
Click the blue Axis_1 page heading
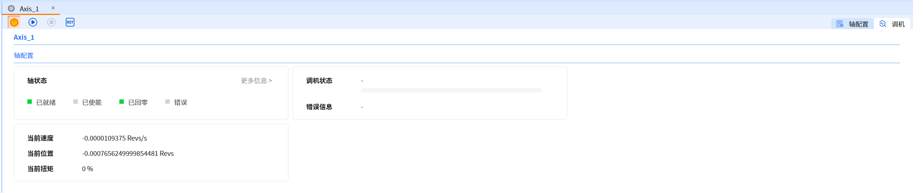pyautogui.click(x=24, y=37)
